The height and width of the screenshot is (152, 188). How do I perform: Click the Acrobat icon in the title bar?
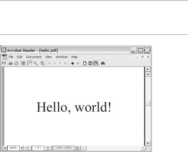[x=4, y=50]
